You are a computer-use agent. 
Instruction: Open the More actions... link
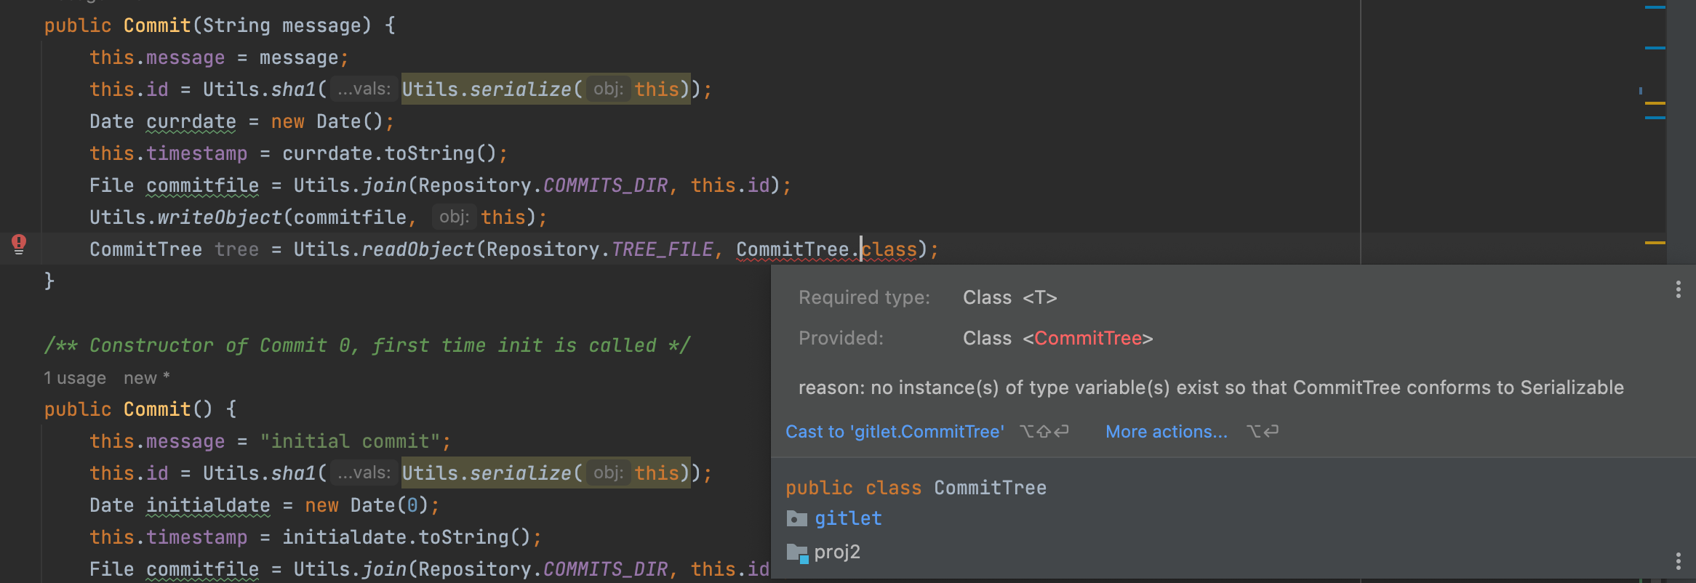(1166, 432)
